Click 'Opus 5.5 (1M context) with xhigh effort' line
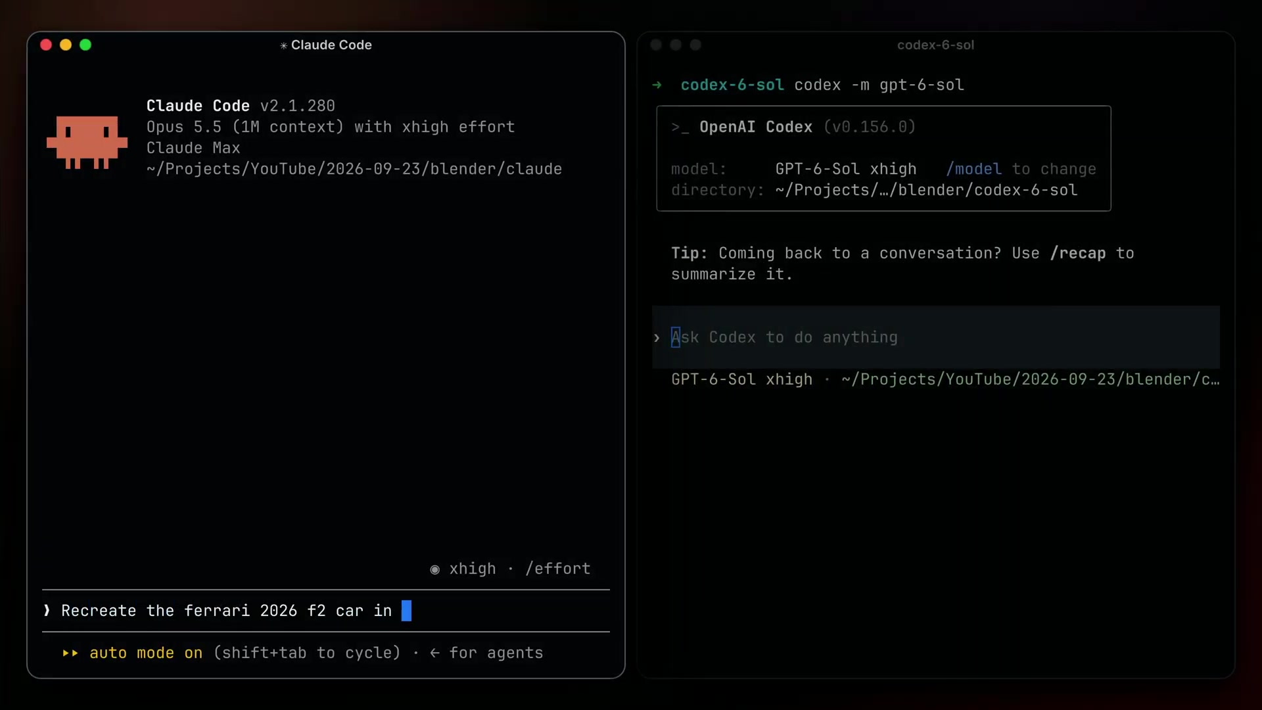Image resolution: width=1262 pixels, height=710 pixels. point(331,127)
